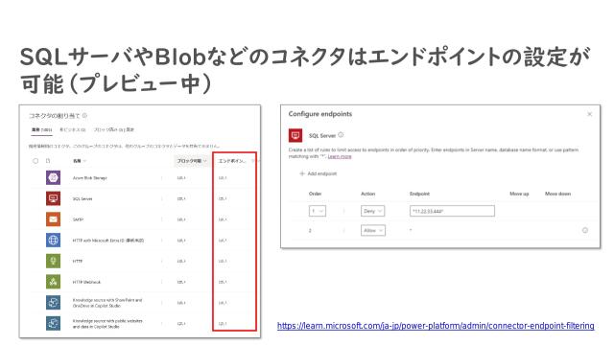
Task: Click the Add endpoint button
Action: [318, 173]
